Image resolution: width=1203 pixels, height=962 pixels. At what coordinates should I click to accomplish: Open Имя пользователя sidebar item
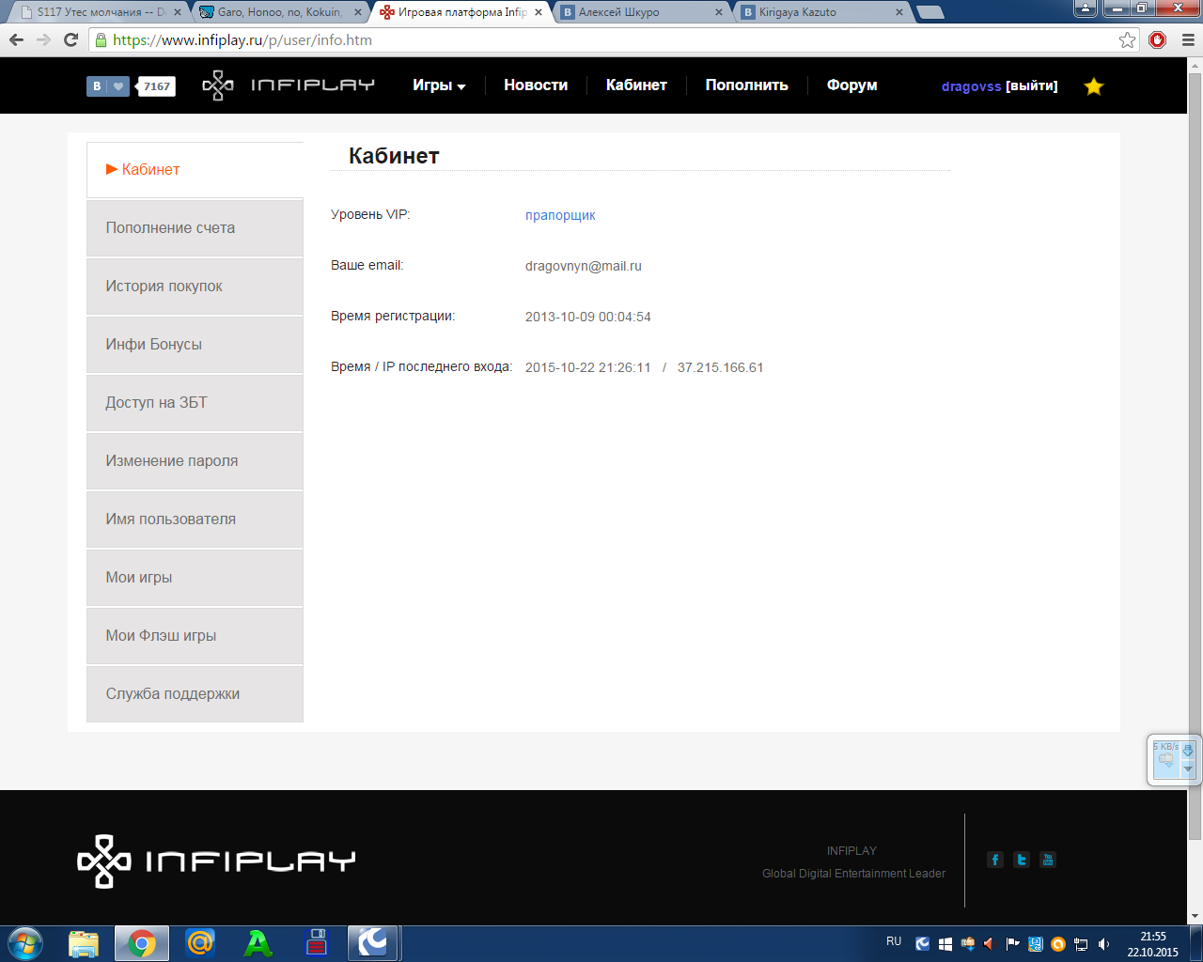tap(195, 520)
